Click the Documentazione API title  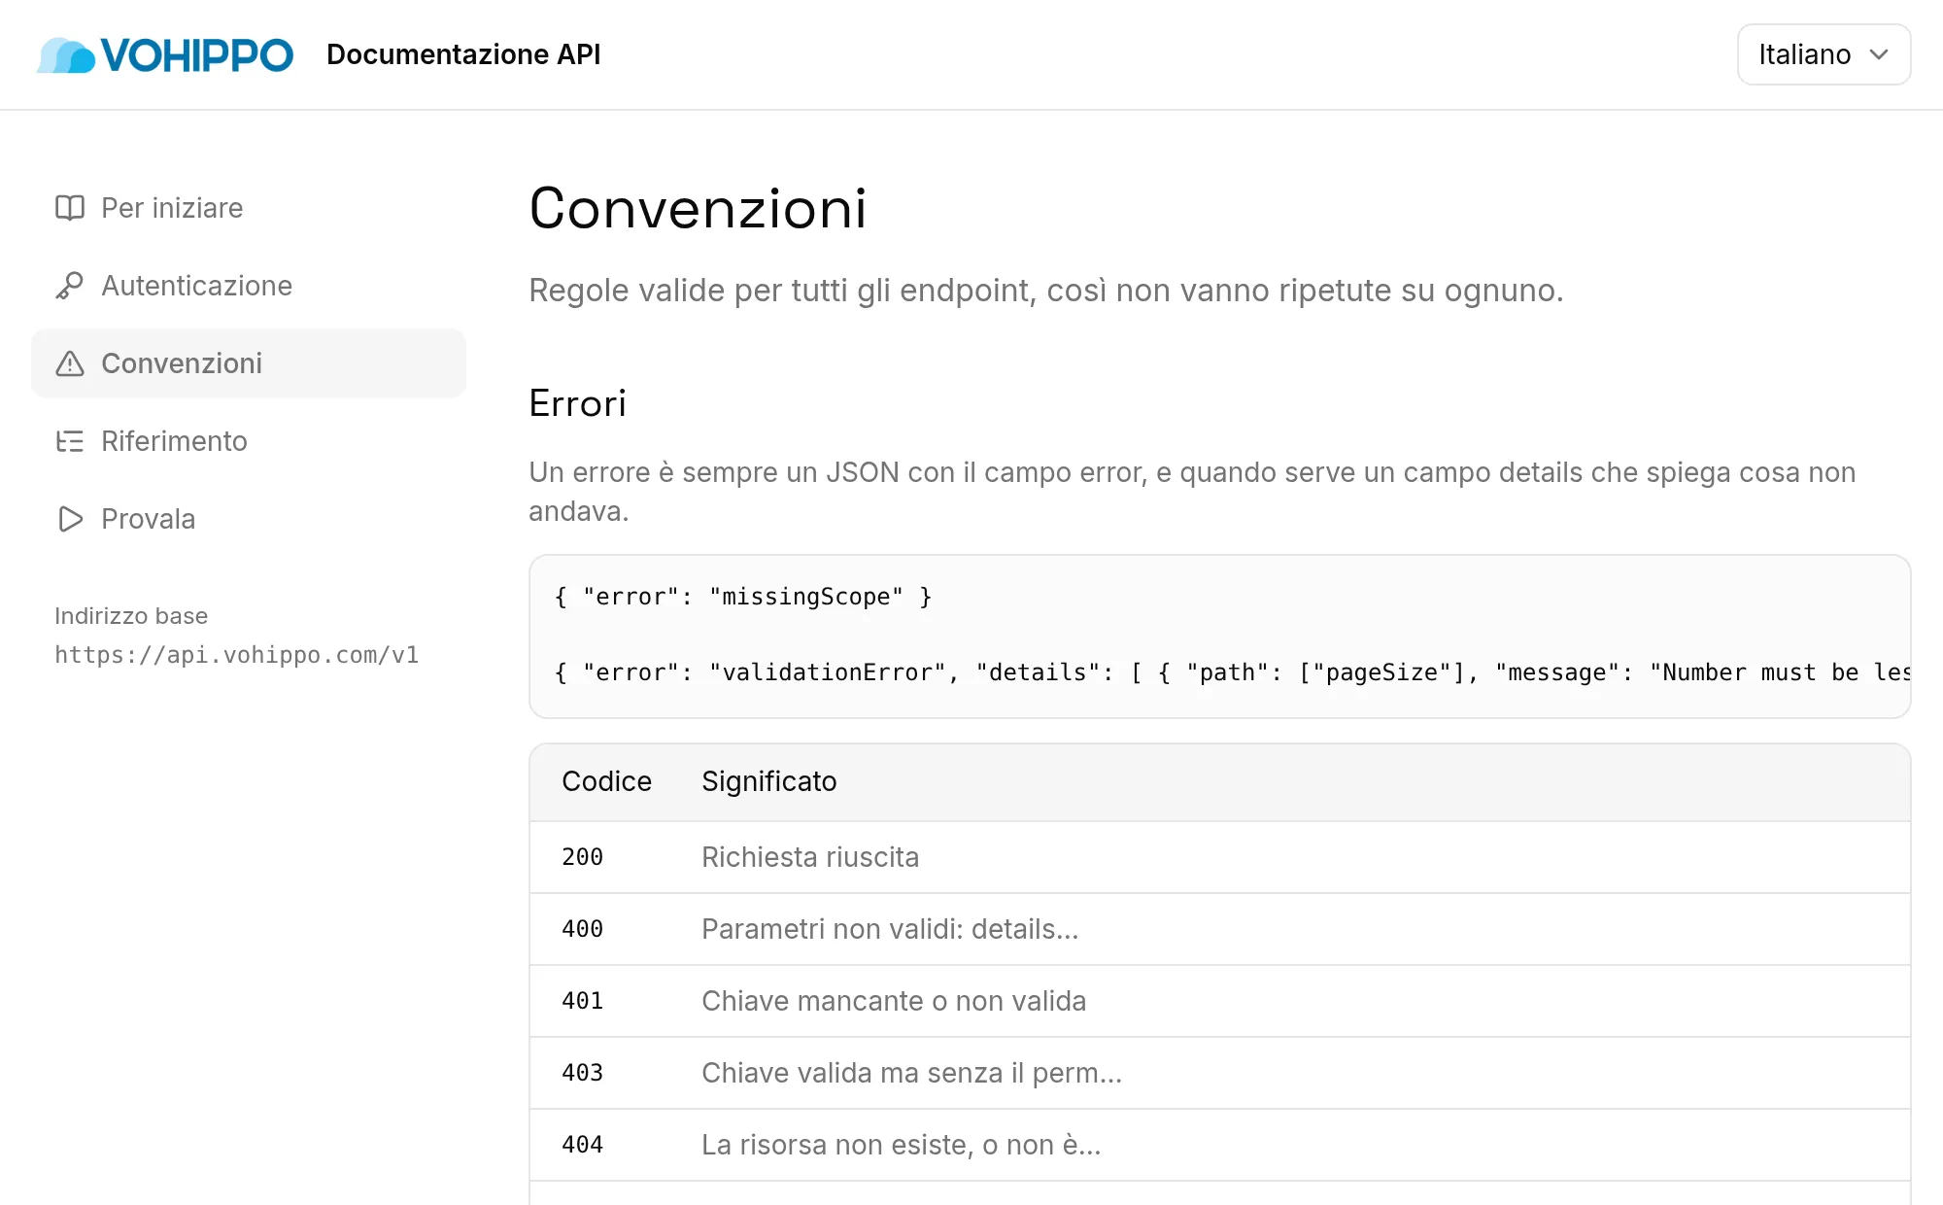pyautogui.click(x=463, y=54)
